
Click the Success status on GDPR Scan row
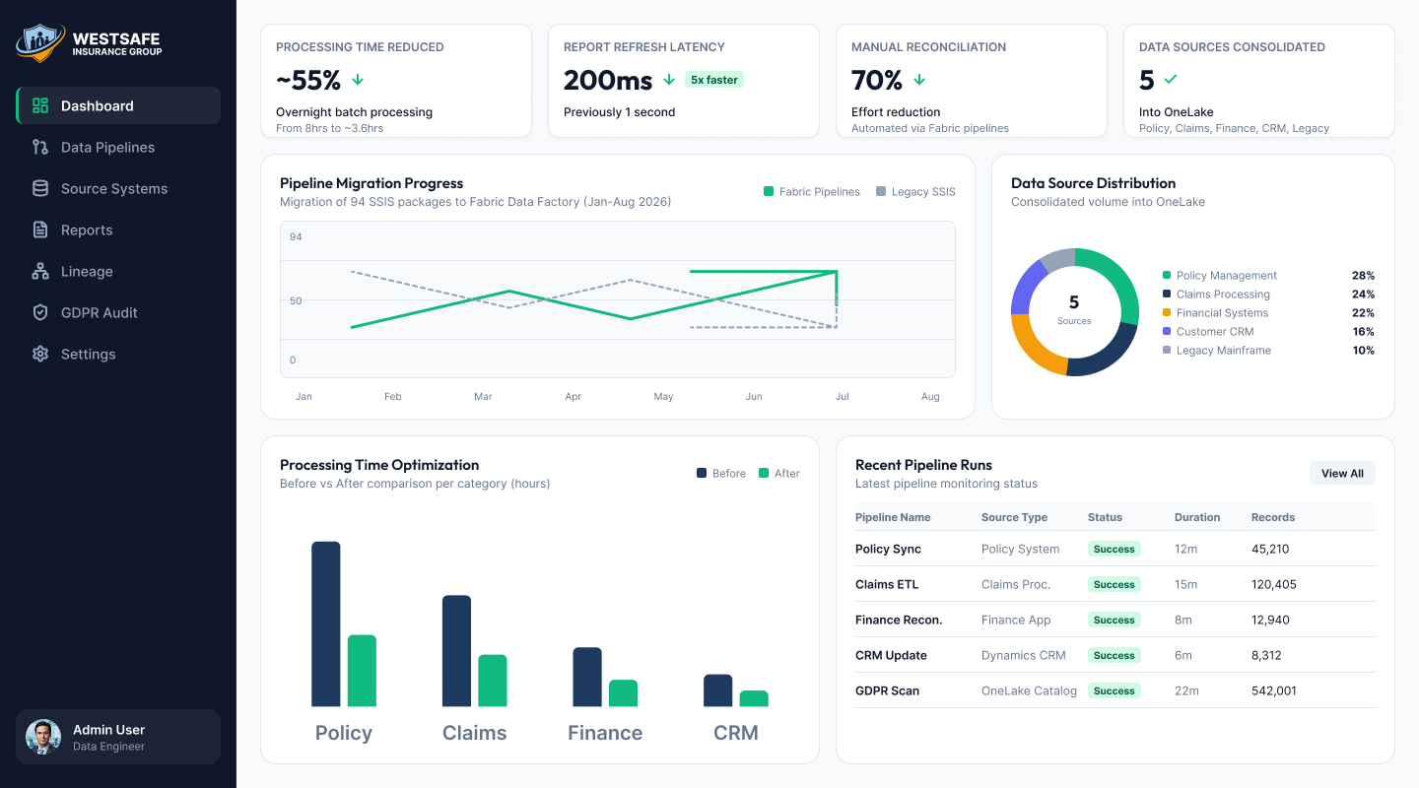1115,690
